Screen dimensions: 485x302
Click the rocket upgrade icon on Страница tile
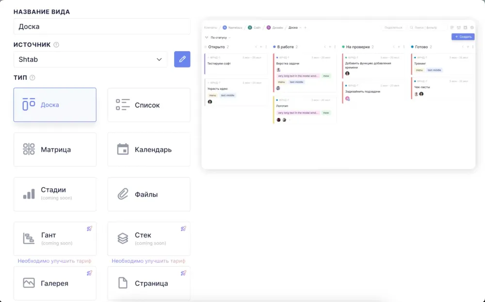[x=183, y=273]
